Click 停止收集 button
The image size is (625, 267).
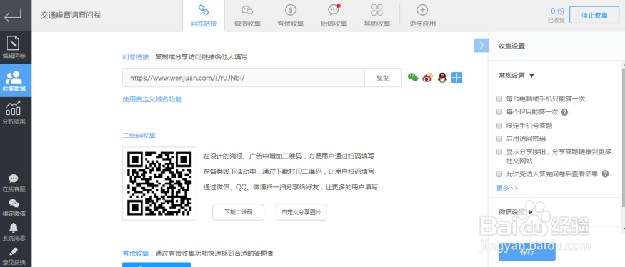click(594, 15)
